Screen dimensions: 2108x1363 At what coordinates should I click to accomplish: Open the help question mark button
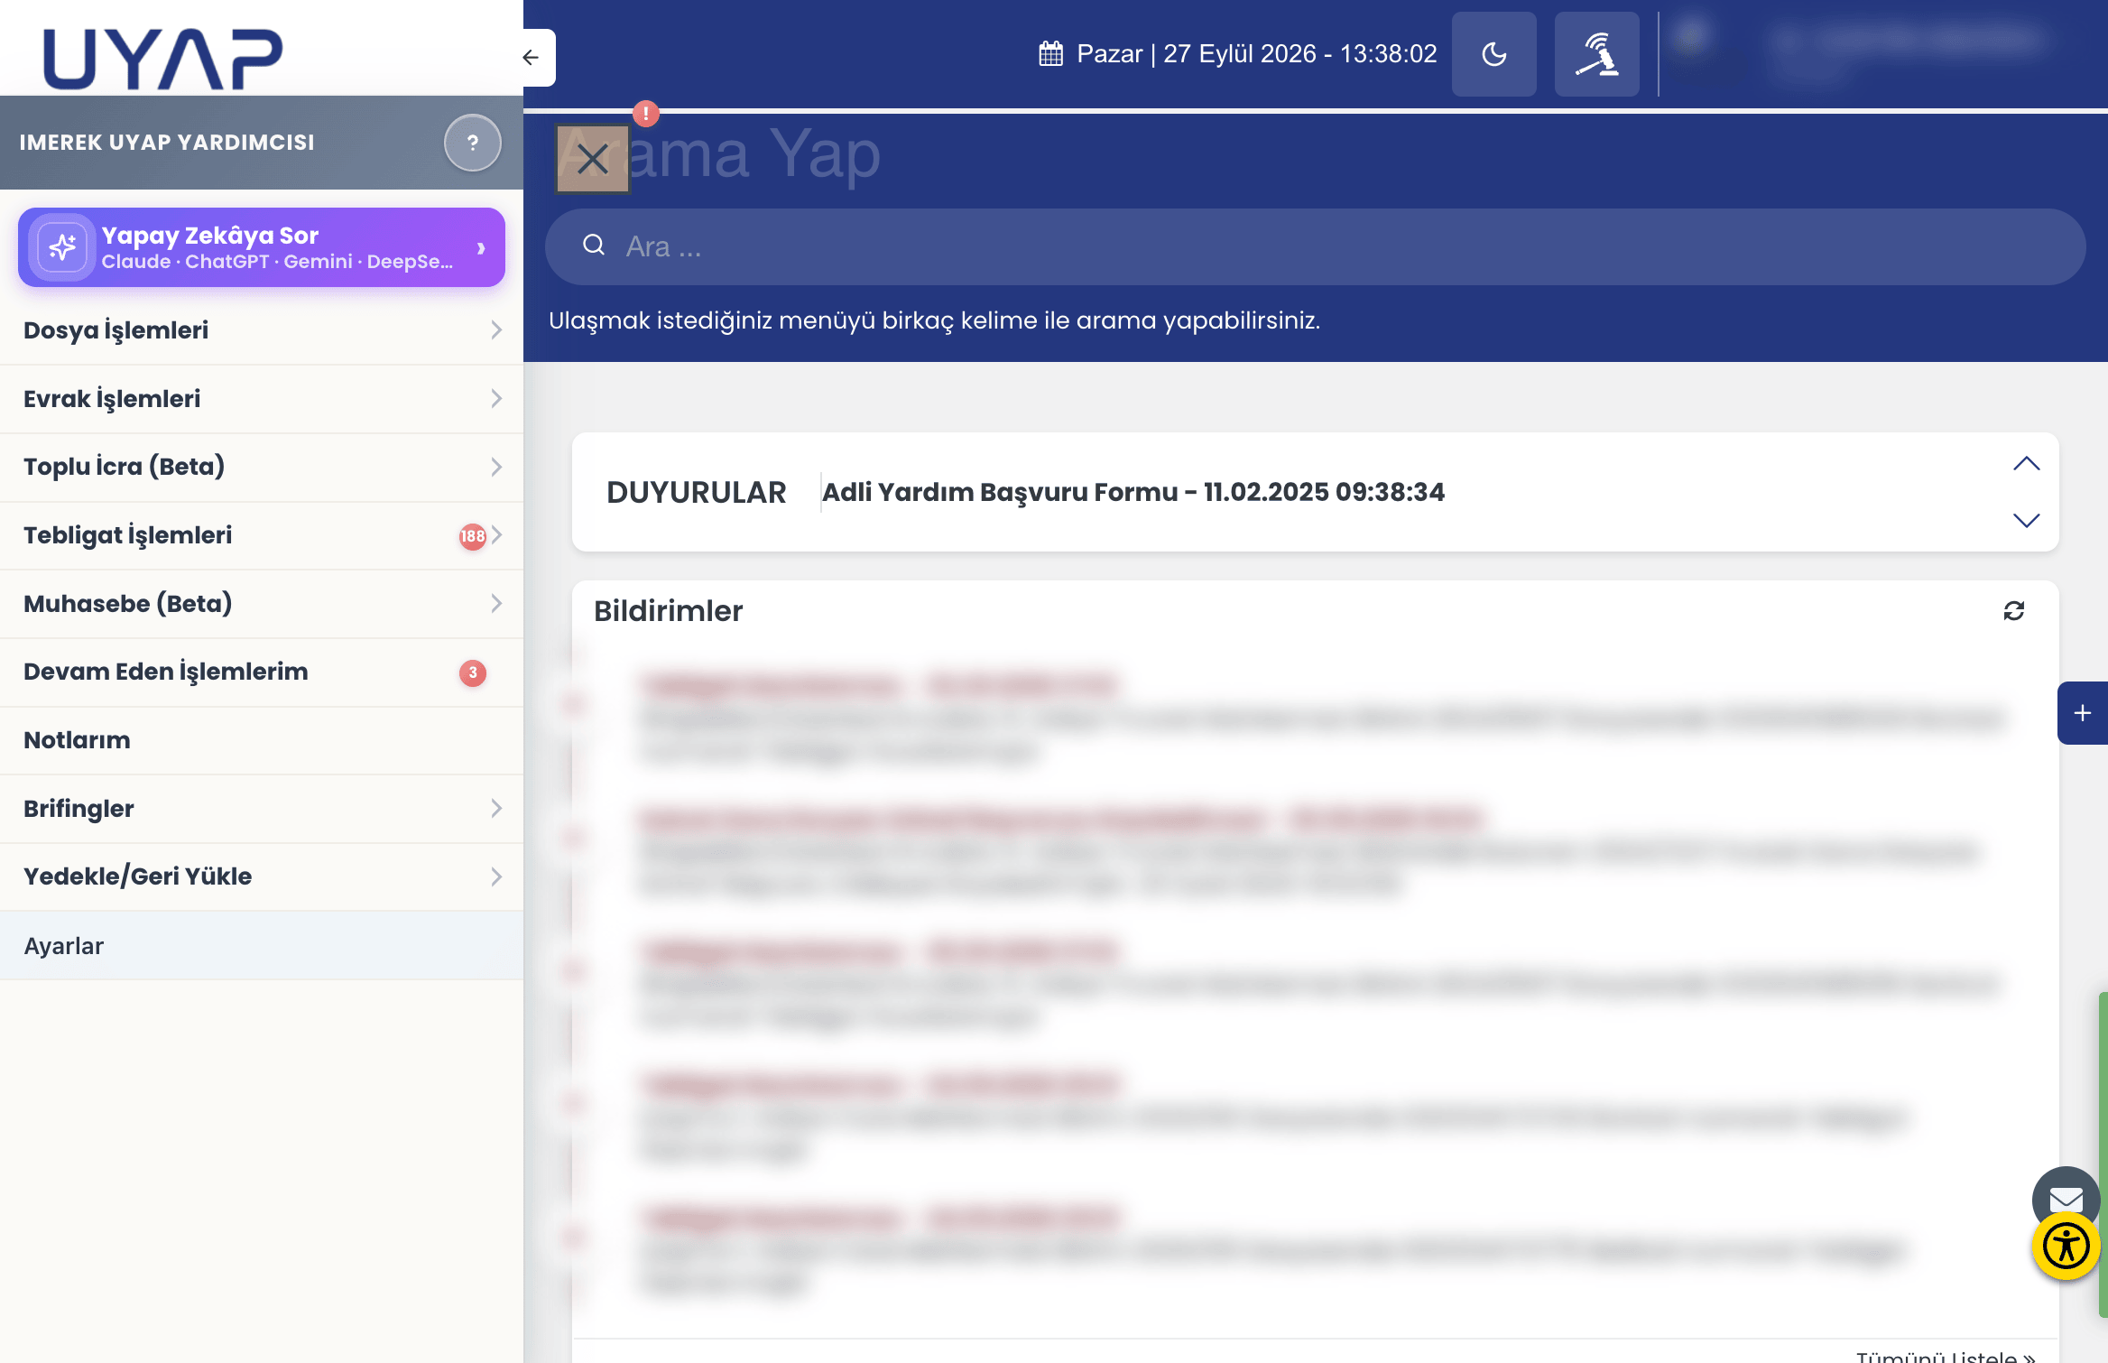tap(472, 143)
